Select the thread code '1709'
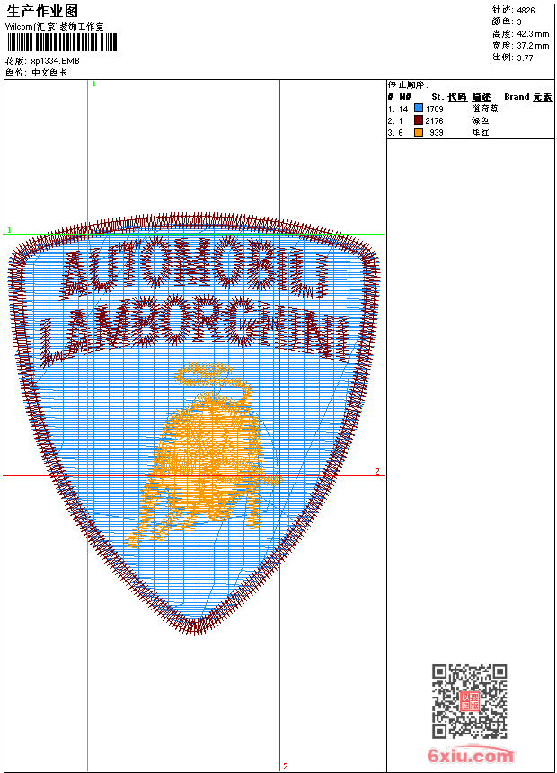 [435, 109]
